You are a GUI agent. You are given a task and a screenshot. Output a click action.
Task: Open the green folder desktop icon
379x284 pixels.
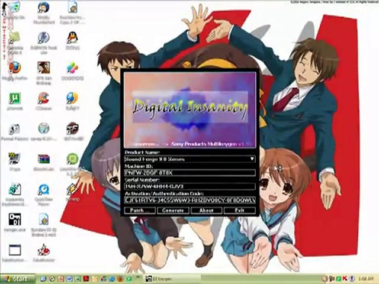pos(14,38)
